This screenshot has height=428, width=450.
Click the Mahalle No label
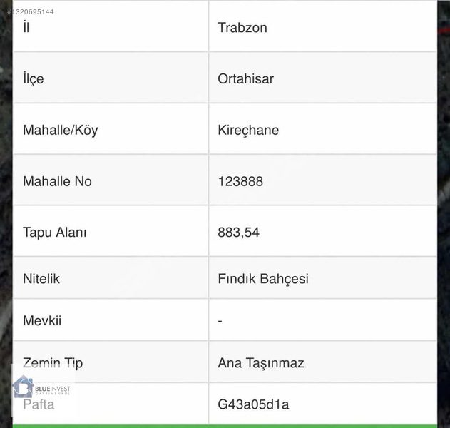(x=57, y=181)
